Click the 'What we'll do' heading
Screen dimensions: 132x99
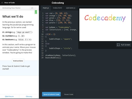13,16
